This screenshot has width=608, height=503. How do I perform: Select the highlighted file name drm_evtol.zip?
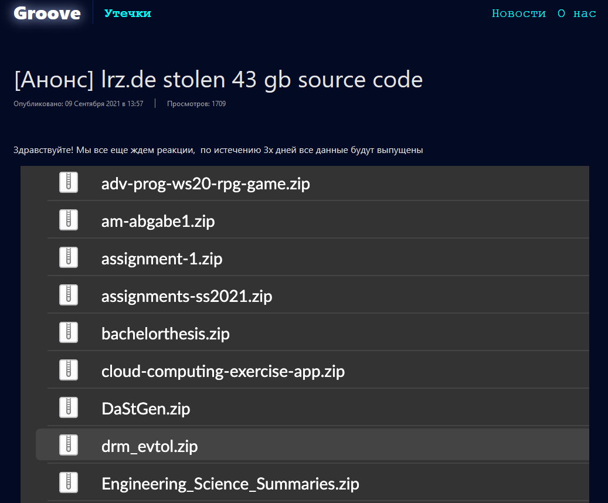tap(150, 446)
